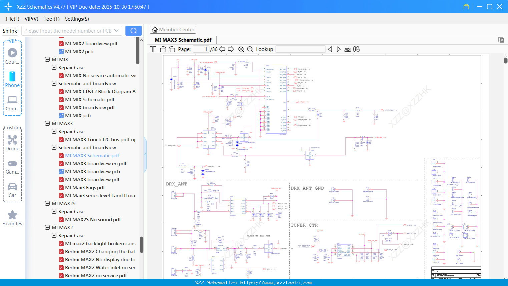Image resolution: width=508 pixels, height=286 pixels.
Task: Open the Tool(T) menu
Action: point(51,19)
